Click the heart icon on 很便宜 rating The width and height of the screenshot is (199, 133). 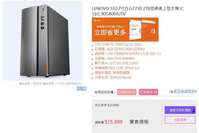(x=141, y=92)
